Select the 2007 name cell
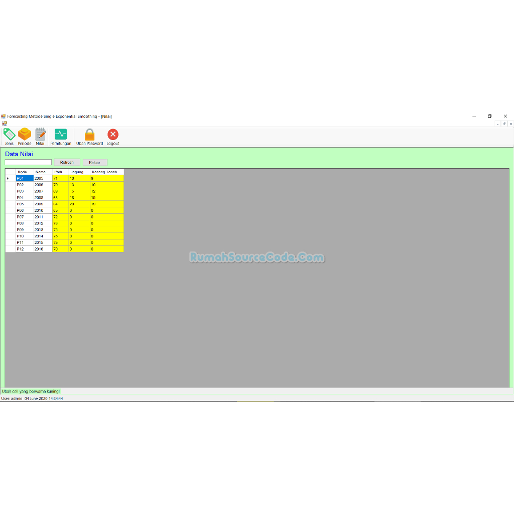 [x=43, y=191]
